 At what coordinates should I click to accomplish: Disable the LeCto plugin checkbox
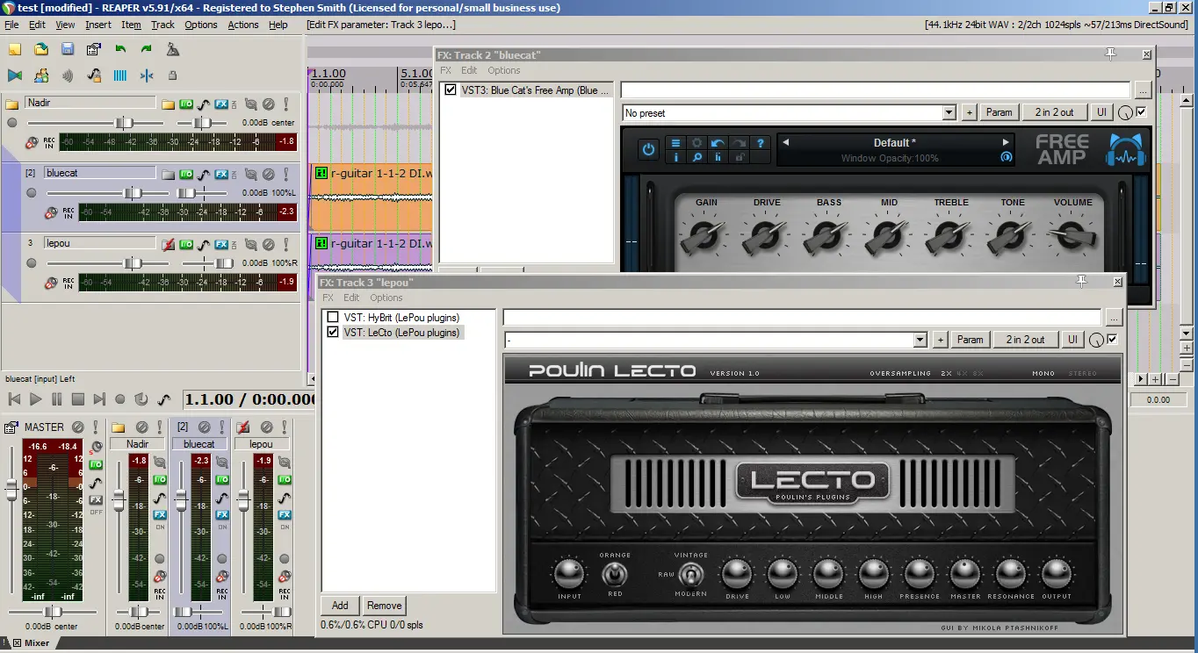coord(333,333)
